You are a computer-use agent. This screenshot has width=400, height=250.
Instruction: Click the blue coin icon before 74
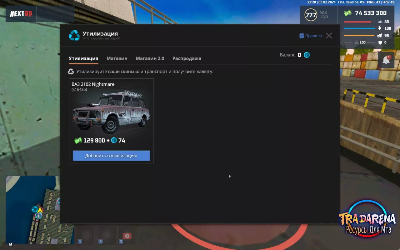[x=114, y=140]
